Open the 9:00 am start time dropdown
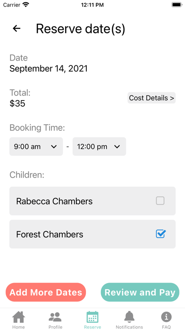The height and width of the screenshot is (330, 185). click(x=36, y=147)
